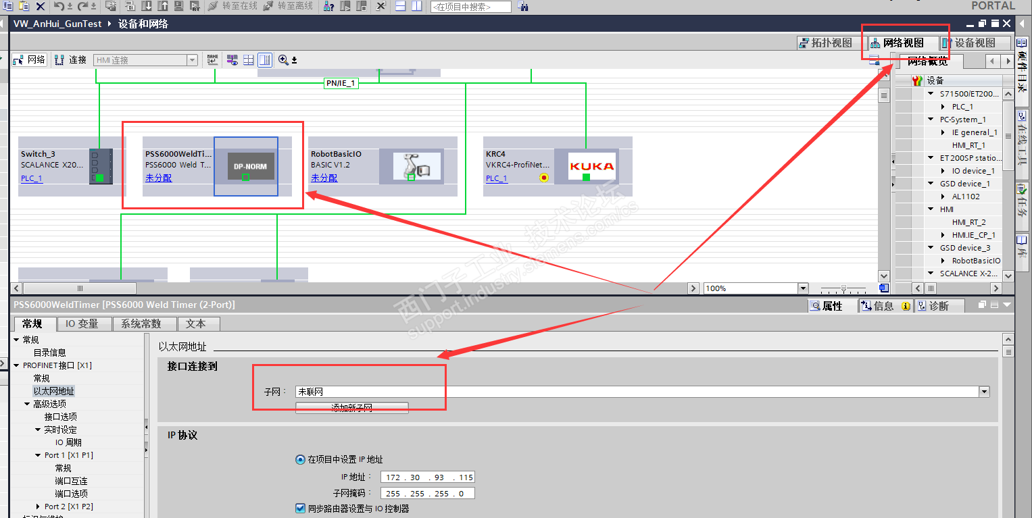Expand AL1102 in network overview
1032x518 pixels.
point(943,197)
